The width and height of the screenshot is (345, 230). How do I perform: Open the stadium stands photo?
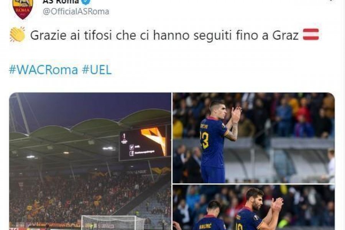pyautogui.click(x=90, y=161)
